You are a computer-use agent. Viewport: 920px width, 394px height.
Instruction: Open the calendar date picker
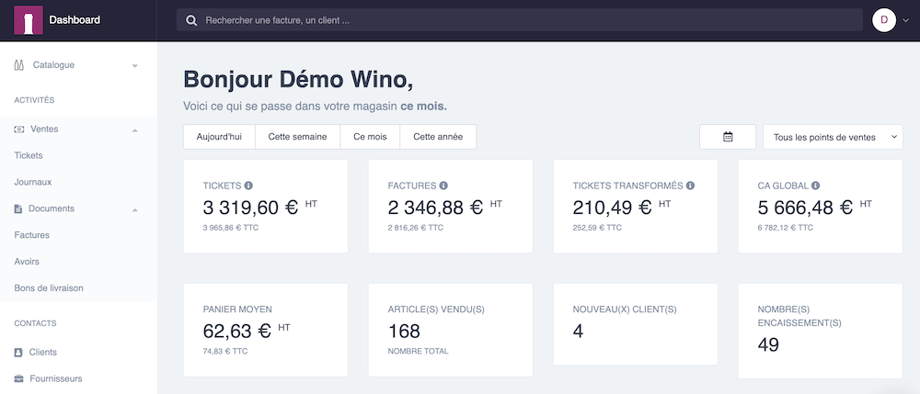tap(728, 137)
